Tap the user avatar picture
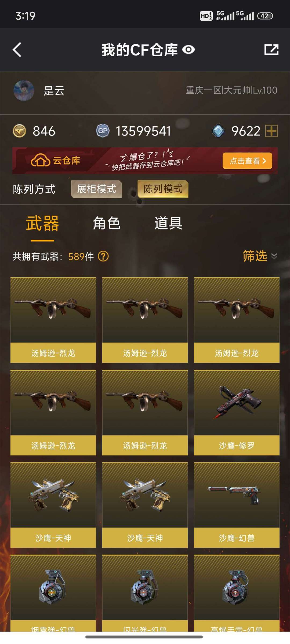 [24, 90]
